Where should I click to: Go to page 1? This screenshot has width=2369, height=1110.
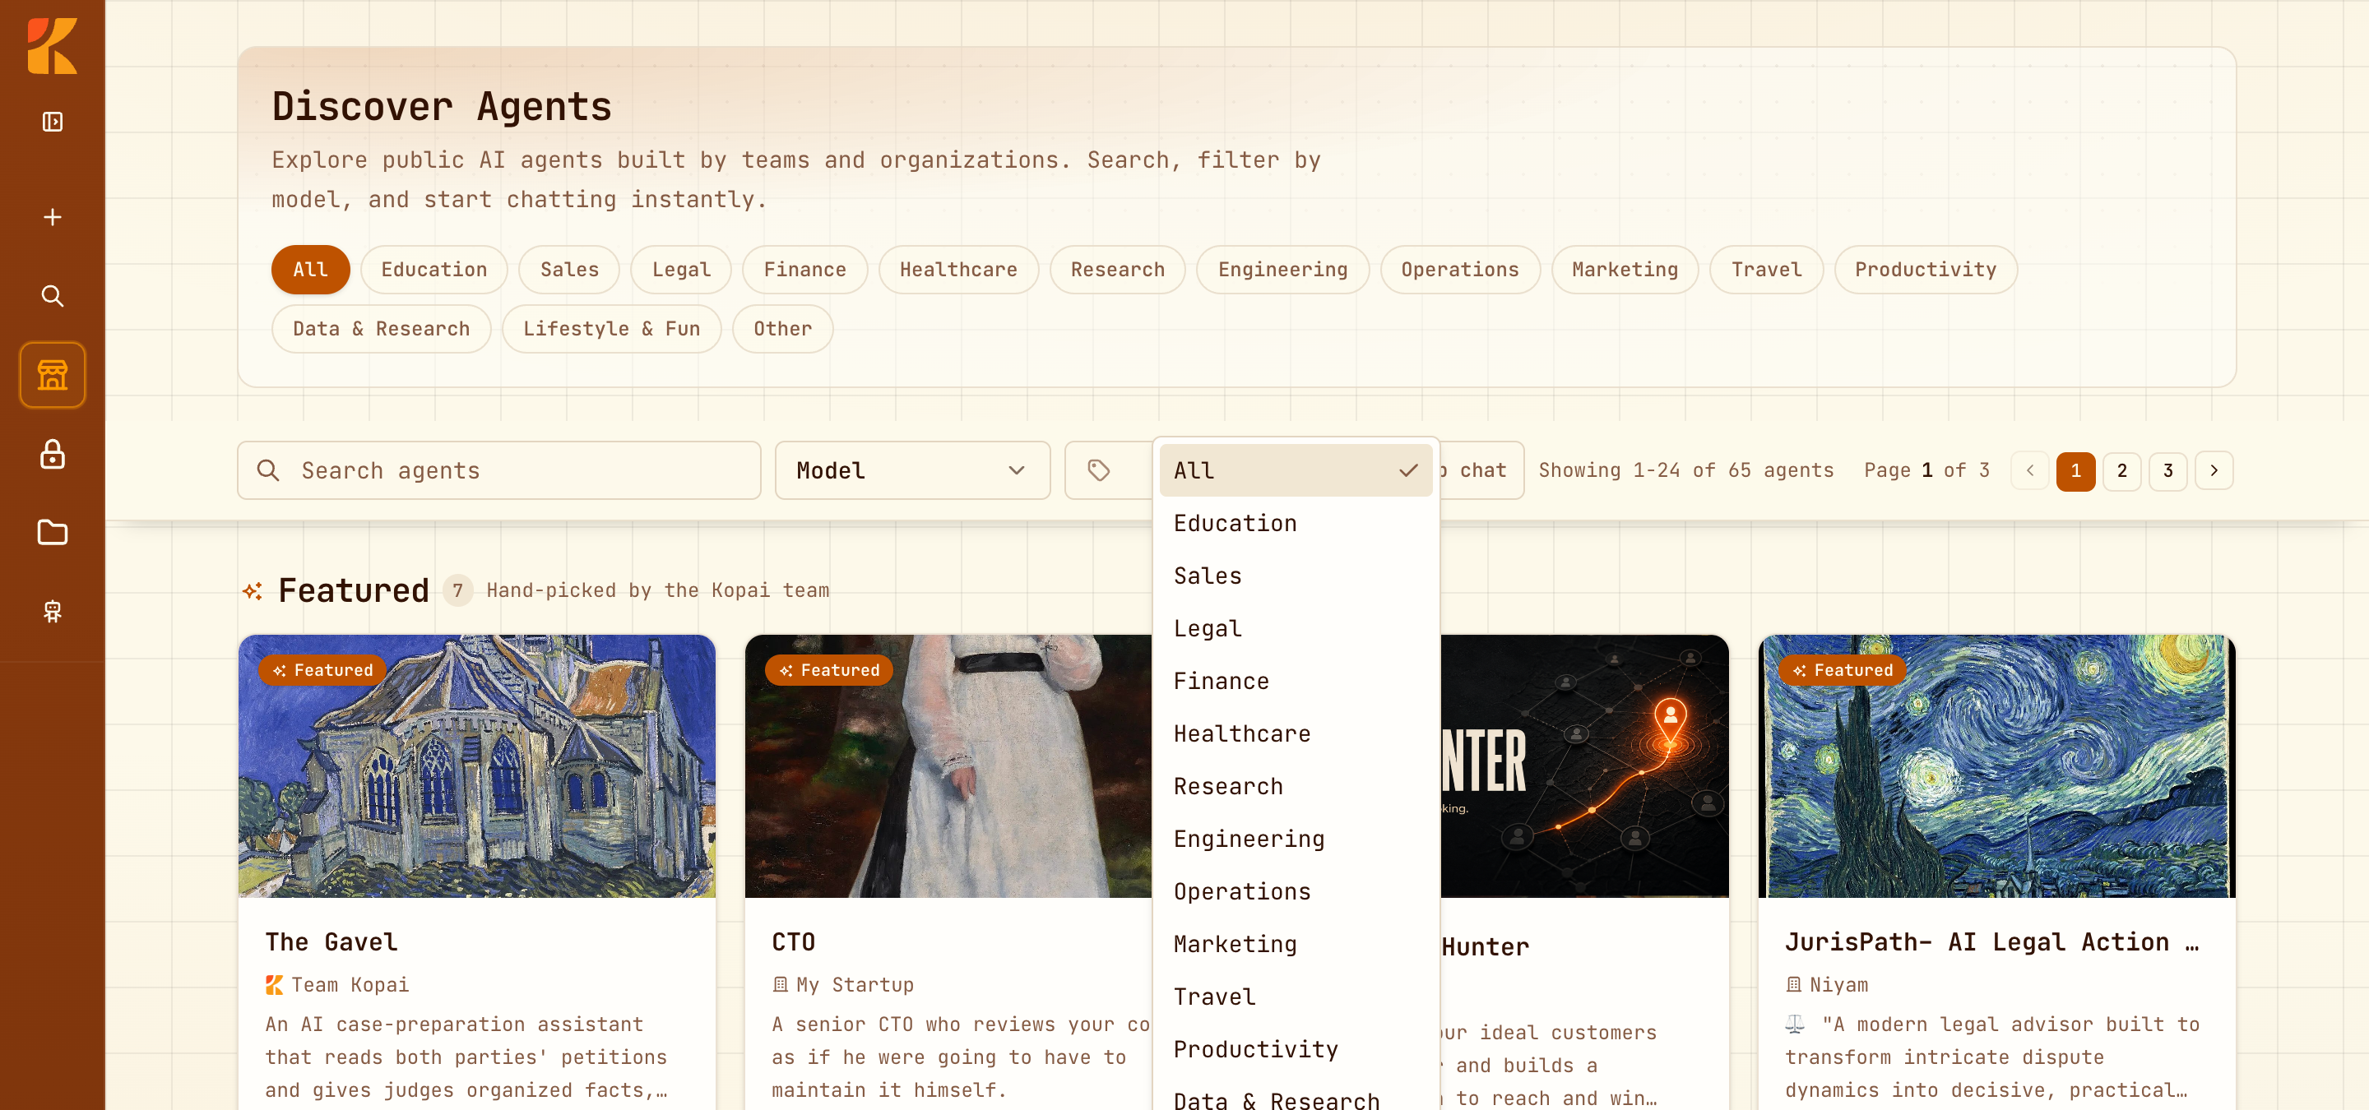click(x=2075, y=470)
